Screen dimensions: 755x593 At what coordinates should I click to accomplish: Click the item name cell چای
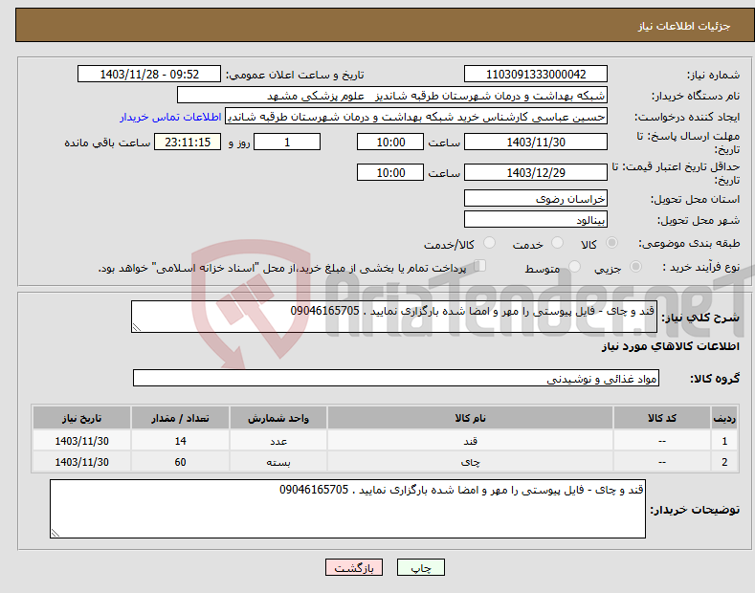pos(470,462)
